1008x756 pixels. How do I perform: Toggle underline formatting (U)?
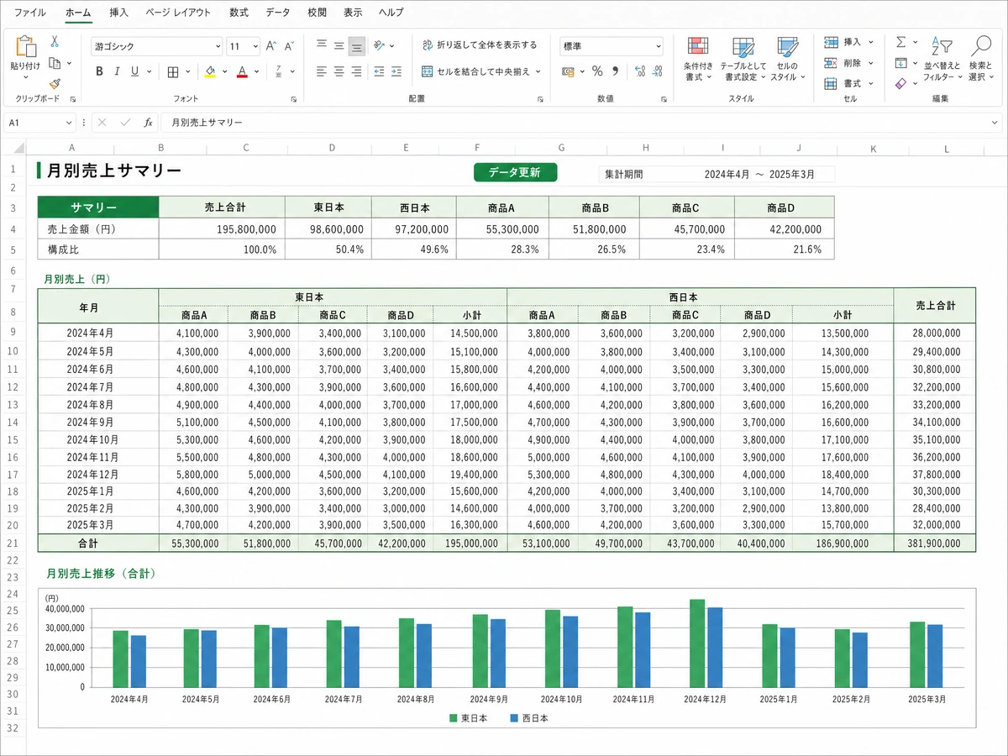tap(134, 71)
